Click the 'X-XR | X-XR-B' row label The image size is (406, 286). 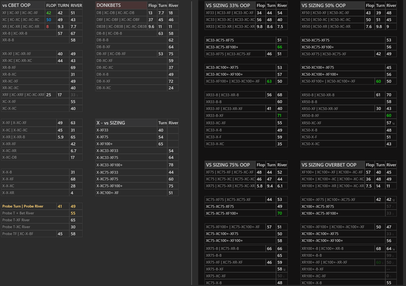point(14,137)
